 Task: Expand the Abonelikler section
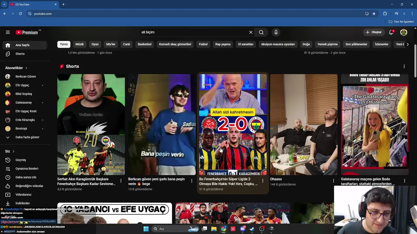click(x=16, y=68)
